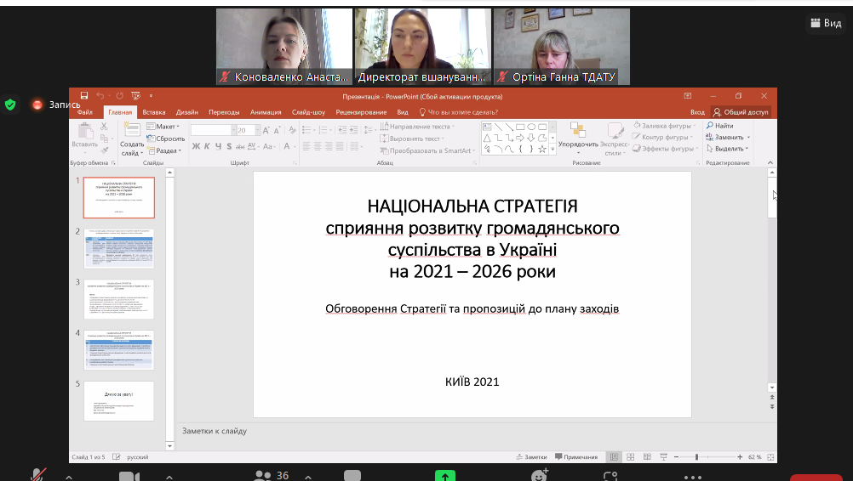Switch to the Анимация ribbon tab
Image resolution: width=853 pixels, height=481 pixels.
[266, 112]
